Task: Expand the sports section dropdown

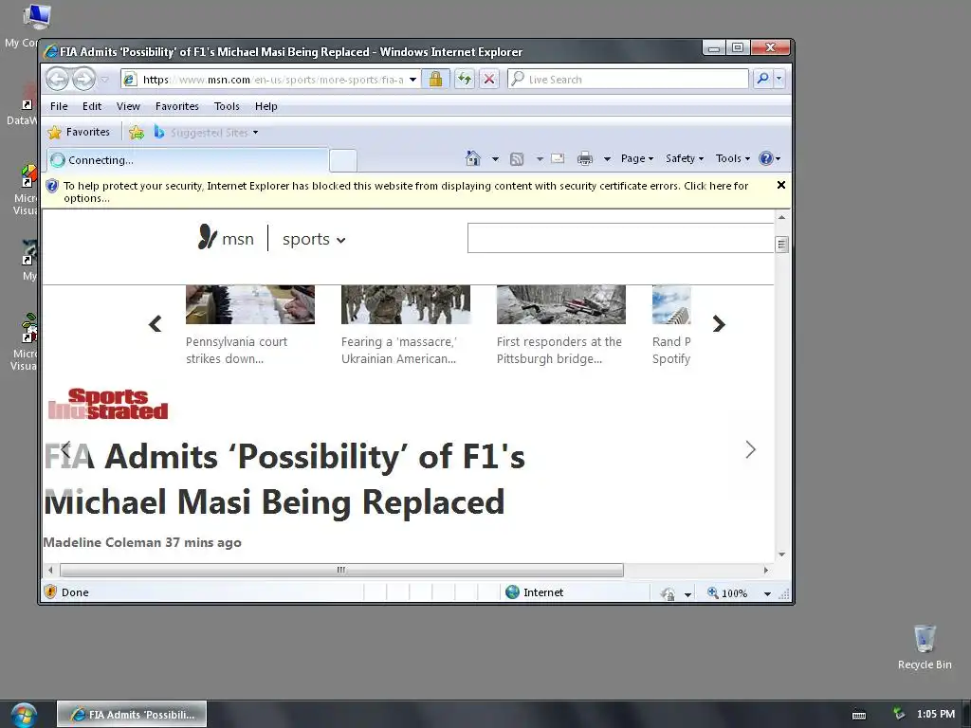Action: 314,239
